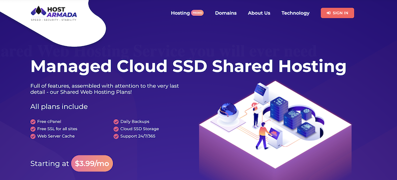Click the Managed Cloud SSD Shared Hosting heading
Viewport: 397px width, 180px height.
pos(188,66)
